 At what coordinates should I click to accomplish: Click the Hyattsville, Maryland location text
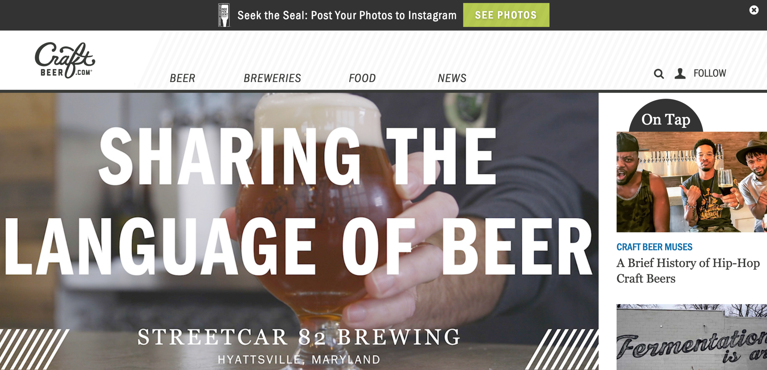pyautogui.click(x=299, y=360)
